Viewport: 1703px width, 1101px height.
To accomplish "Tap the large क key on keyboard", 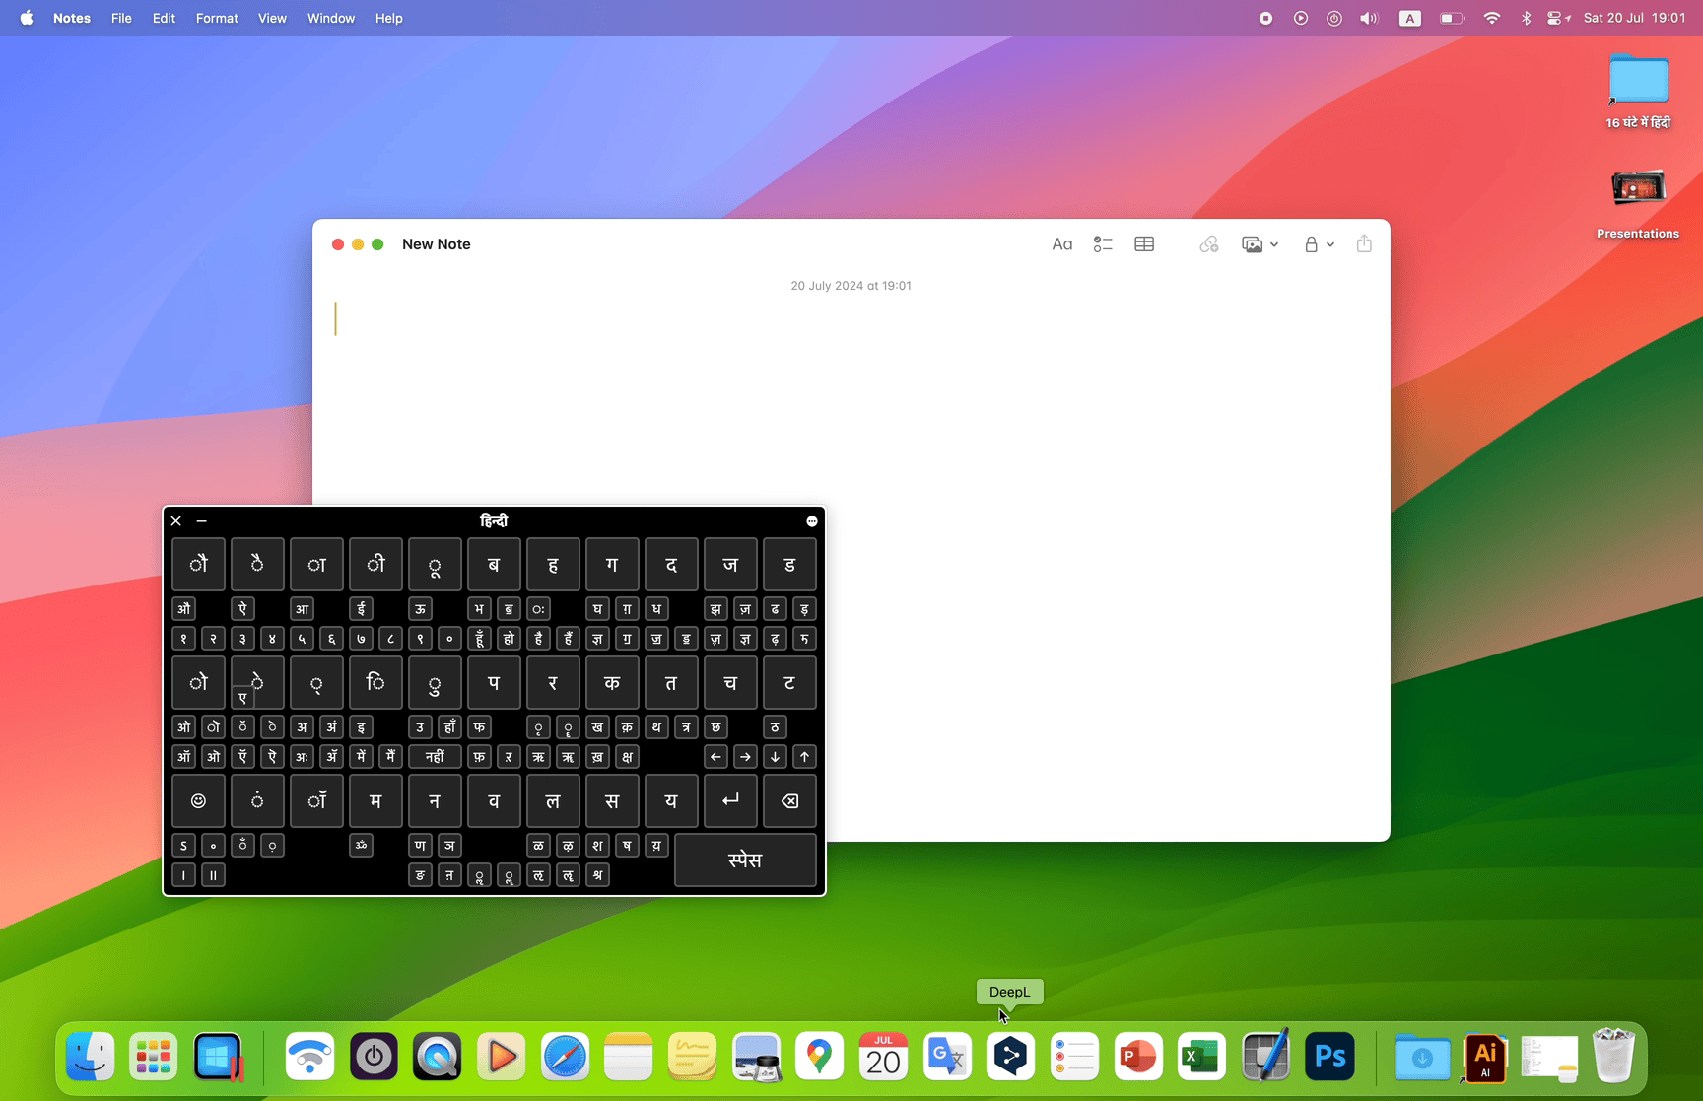I will point(612,683).
